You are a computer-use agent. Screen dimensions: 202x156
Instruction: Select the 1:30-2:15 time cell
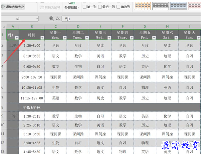[x=32, y=116]
